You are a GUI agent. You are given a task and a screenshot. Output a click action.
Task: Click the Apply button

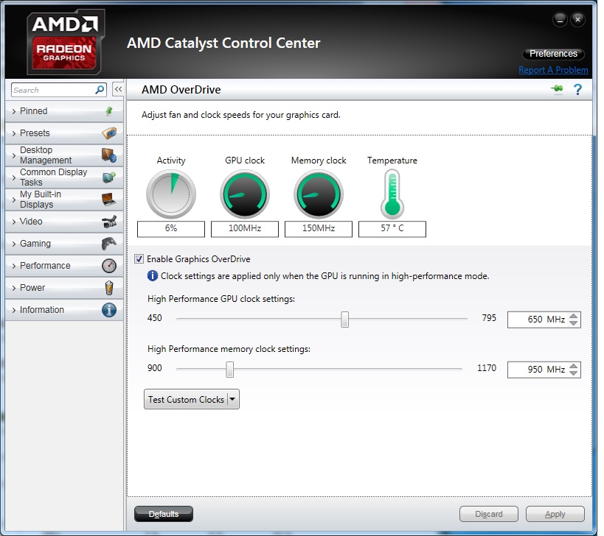[555, 514]
